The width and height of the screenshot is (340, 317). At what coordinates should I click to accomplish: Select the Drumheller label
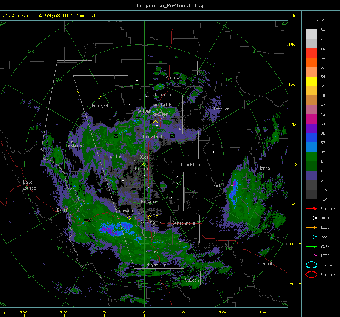221,186
